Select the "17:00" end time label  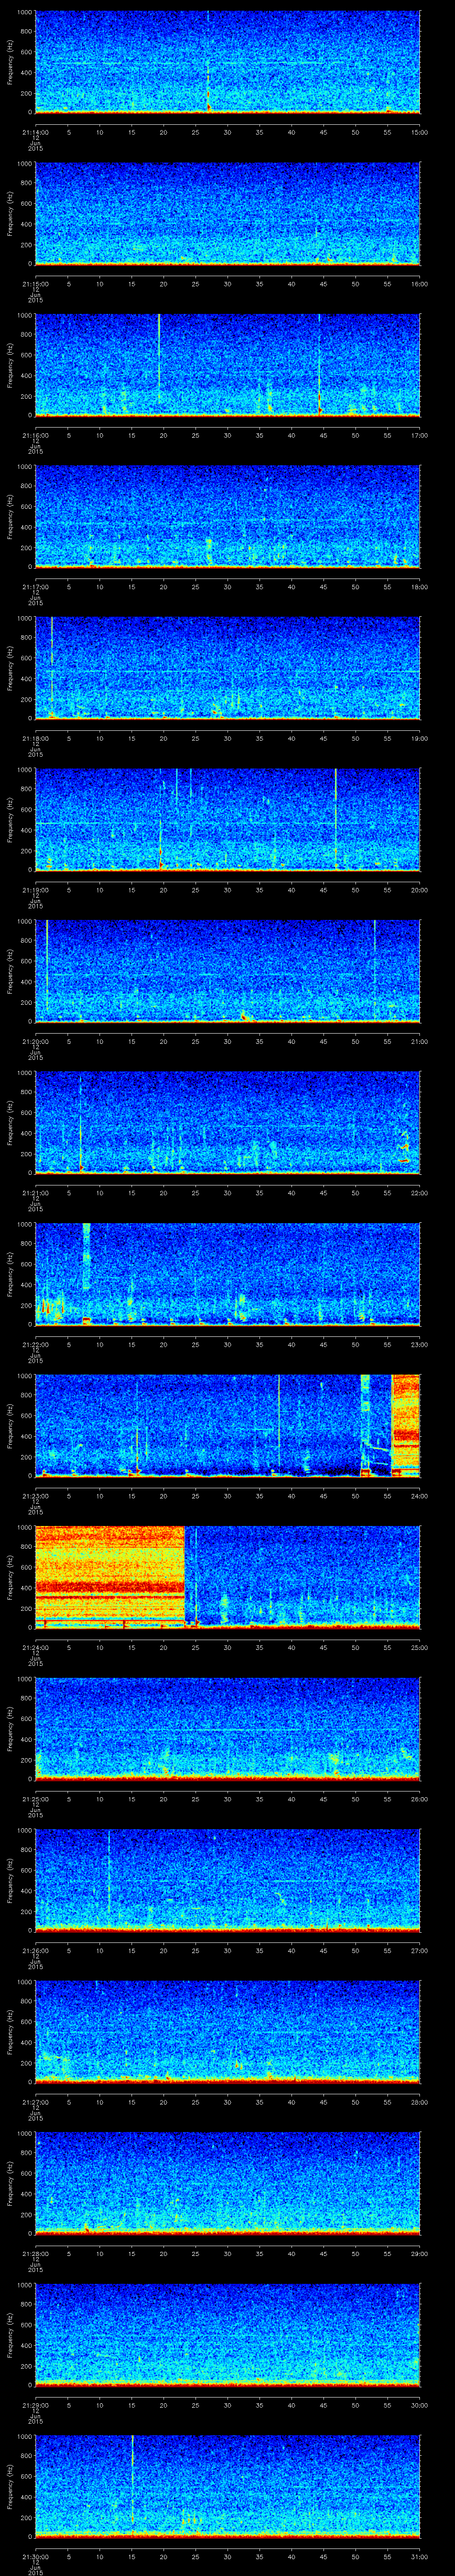(420, 435)
